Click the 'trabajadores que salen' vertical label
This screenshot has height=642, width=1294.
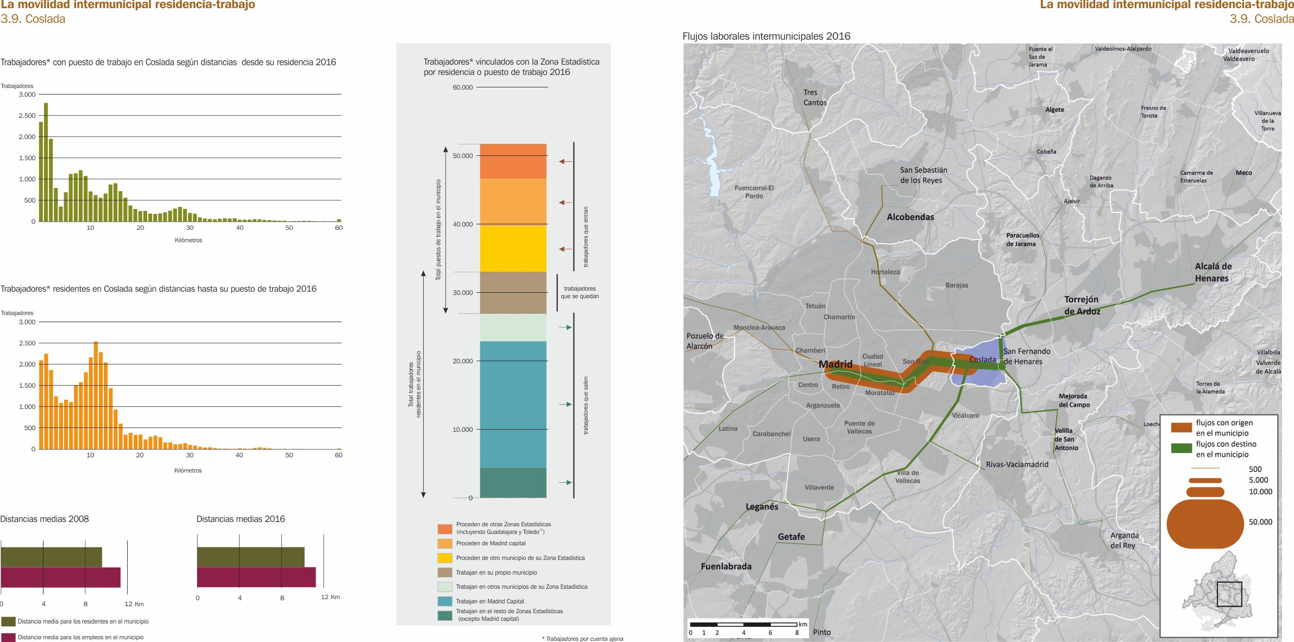(586, 406)
